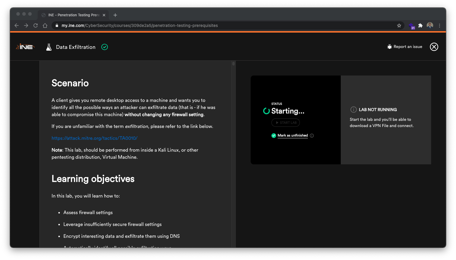Open a new browser tab with plus
This screenshot has height=260, width=456.
(115, 15)
